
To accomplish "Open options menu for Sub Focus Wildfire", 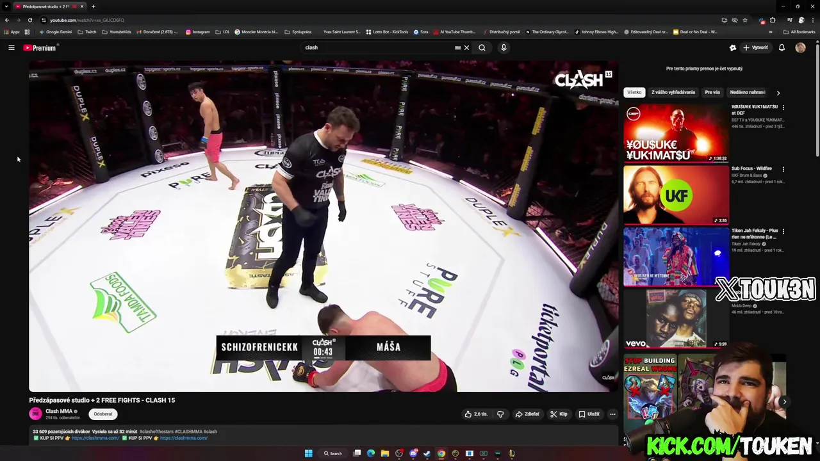I will click(x=783, y=169).
